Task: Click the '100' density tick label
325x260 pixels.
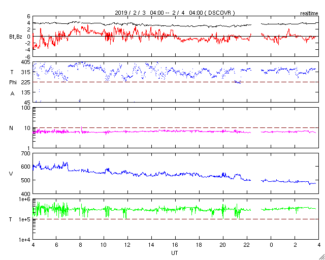Action: tap(26, 108)
